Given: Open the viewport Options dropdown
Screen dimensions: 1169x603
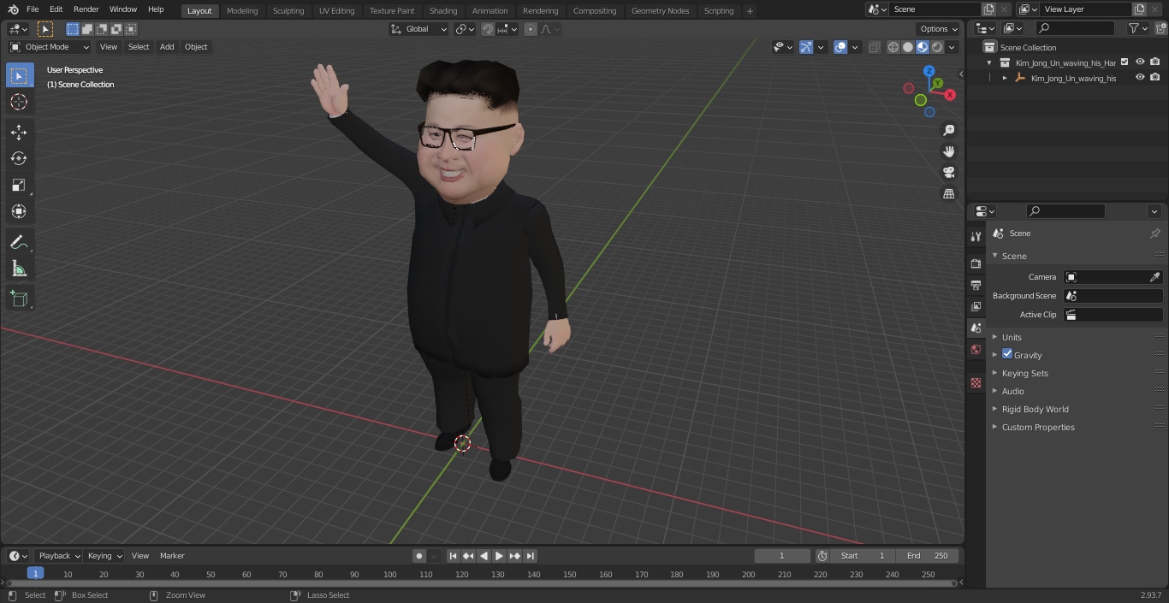Looking at the screenshot, I should click(939, 29).
